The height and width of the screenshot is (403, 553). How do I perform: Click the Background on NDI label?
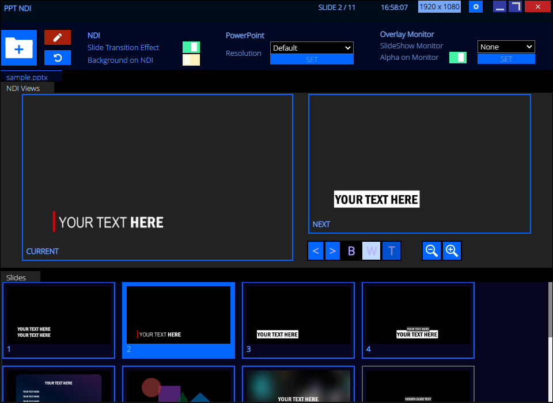tap(120, 60)
